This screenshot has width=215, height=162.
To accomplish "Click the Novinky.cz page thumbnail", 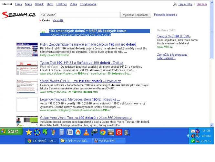I will pos(27,86).
